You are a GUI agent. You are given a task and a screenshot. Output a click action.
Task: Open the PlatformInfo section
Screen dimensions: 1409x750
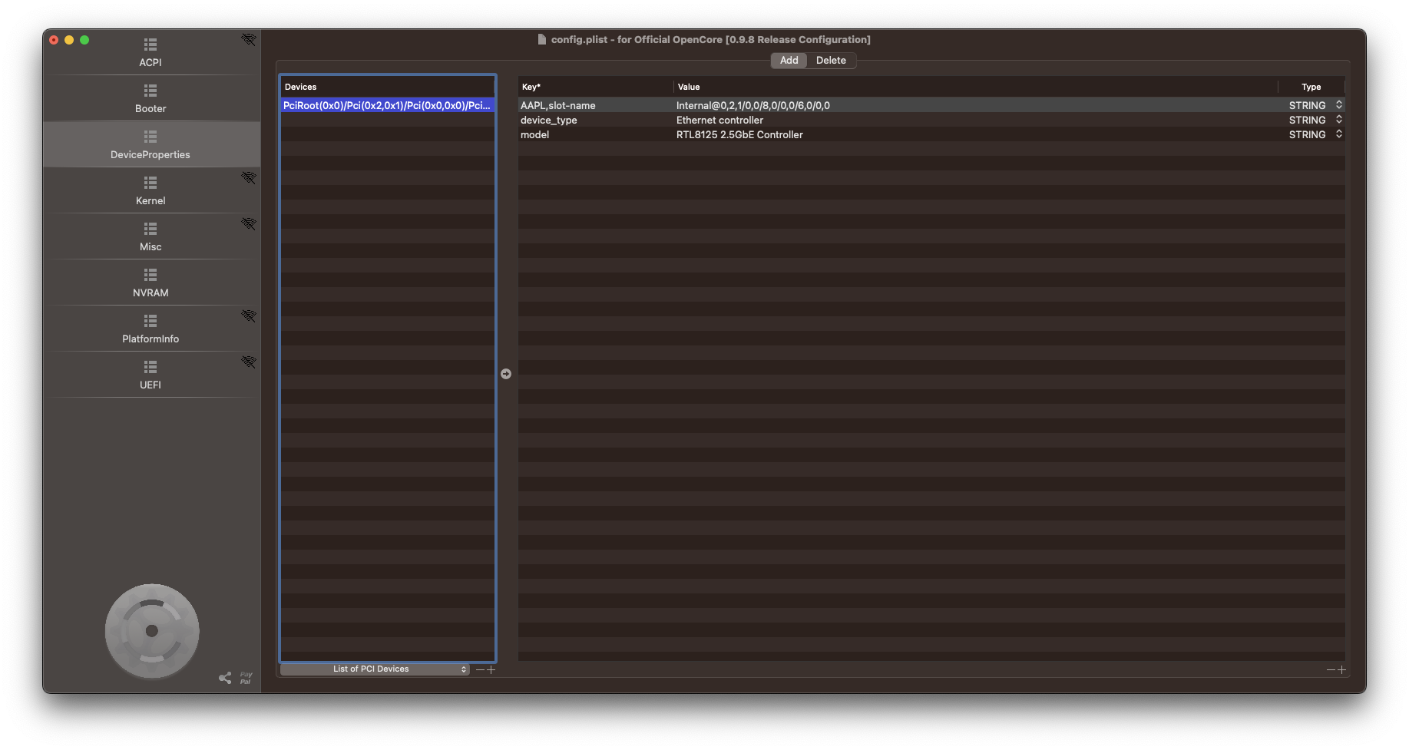(150, 329)
